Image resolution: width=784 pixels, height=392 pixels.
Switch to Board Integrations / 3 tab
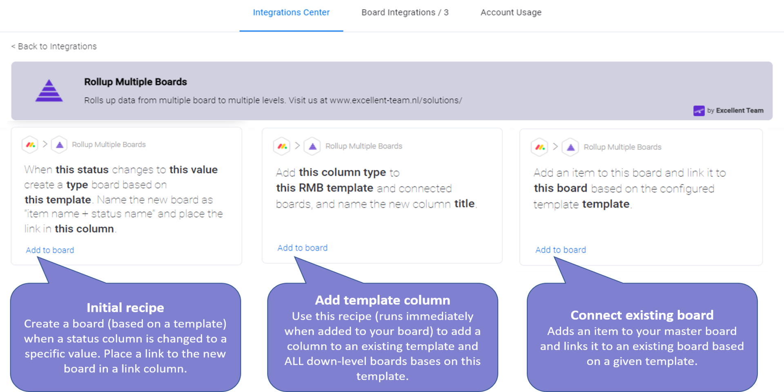click(405, 13)
